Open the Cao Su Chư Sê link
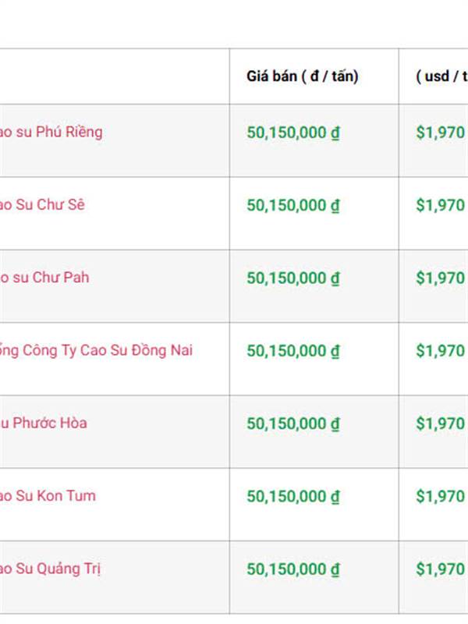This screenshot has width=468, height=624. pyautogui.click(x=42, y=204)
